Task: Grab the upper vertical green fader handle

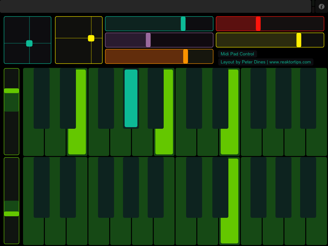Action: [12, 91]
